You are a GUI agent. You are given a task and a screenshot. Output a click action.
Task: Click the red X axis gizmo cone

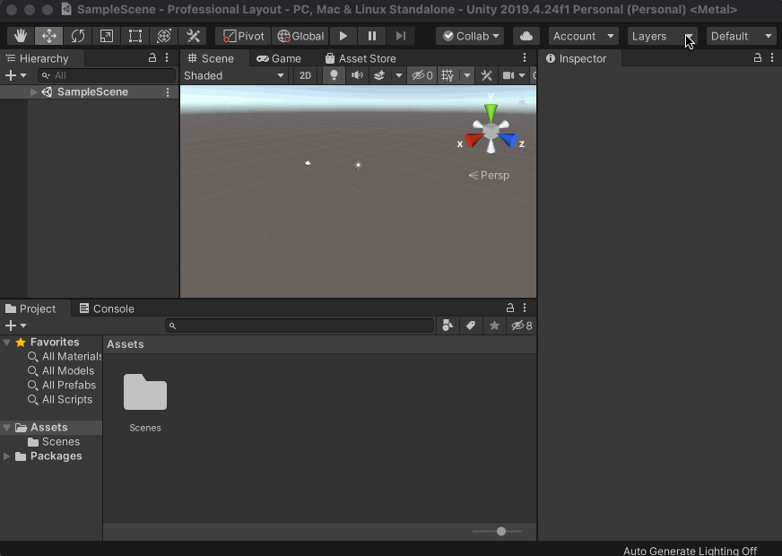pos(474,139)
